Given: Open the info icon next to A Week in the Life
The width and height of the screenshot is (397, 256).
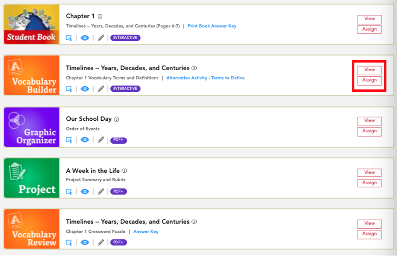Looking at the screenshot, I should click(x=124, y=171).
